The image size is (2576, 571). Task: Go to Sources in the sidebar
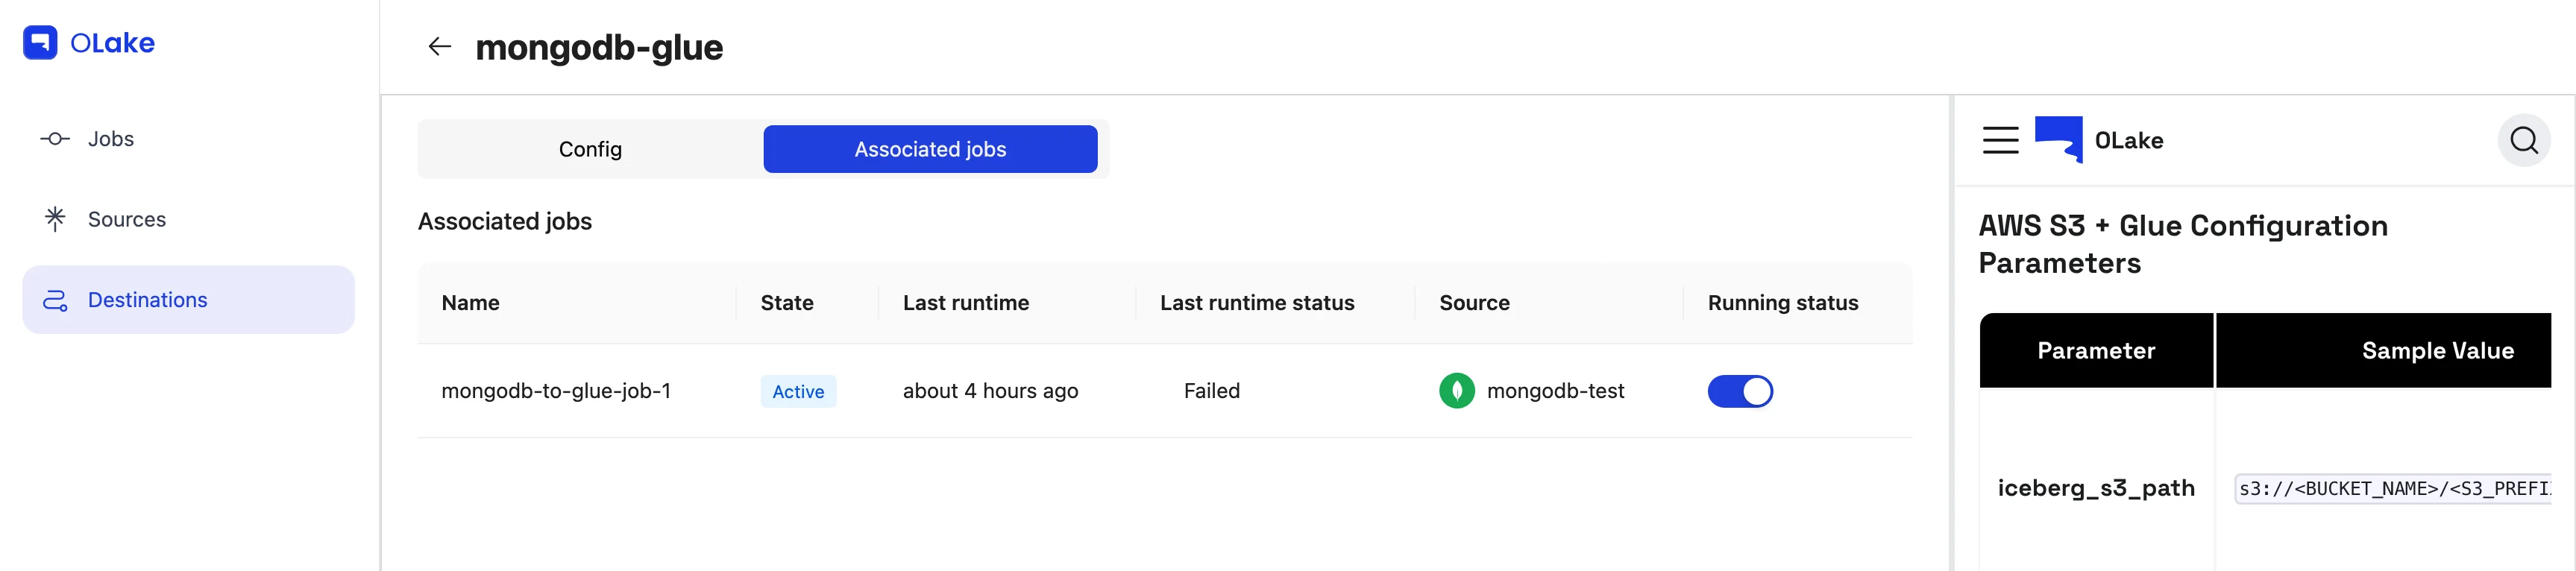click(126, 219)
